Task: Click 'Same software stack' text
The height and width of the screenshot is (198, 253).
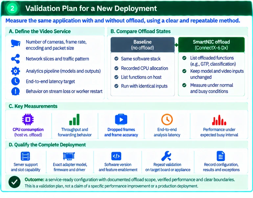Action: point(141,59)
